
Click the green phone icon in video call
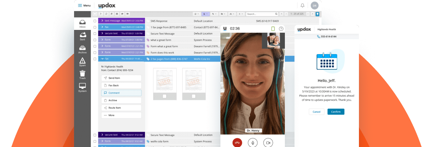click(273, 28)
